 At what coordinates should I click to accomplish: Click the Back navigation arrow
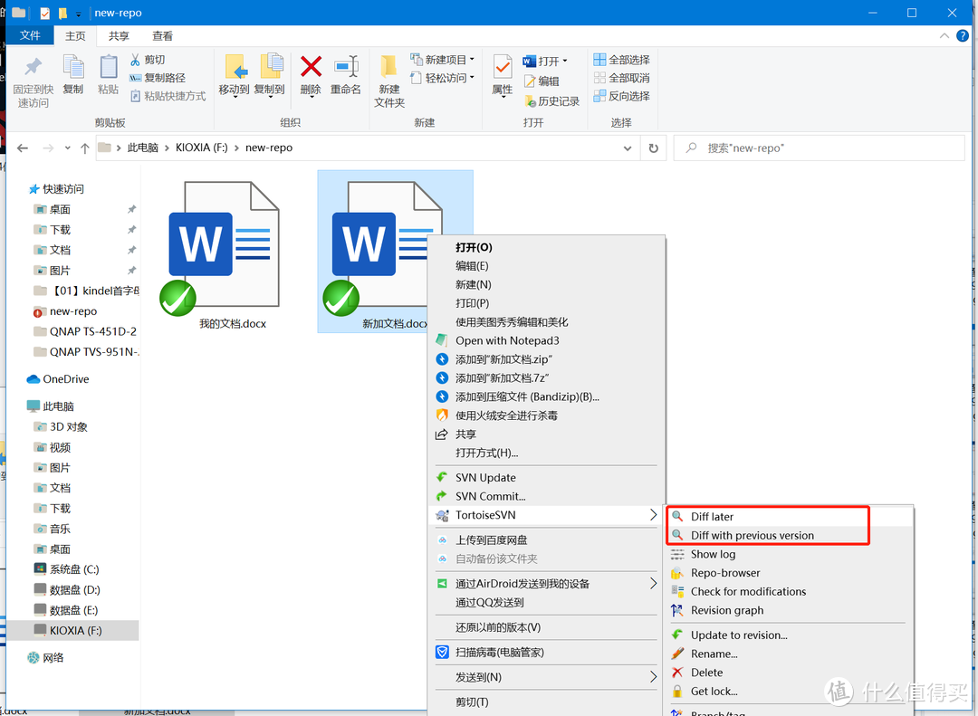click(x=23, y=148)
